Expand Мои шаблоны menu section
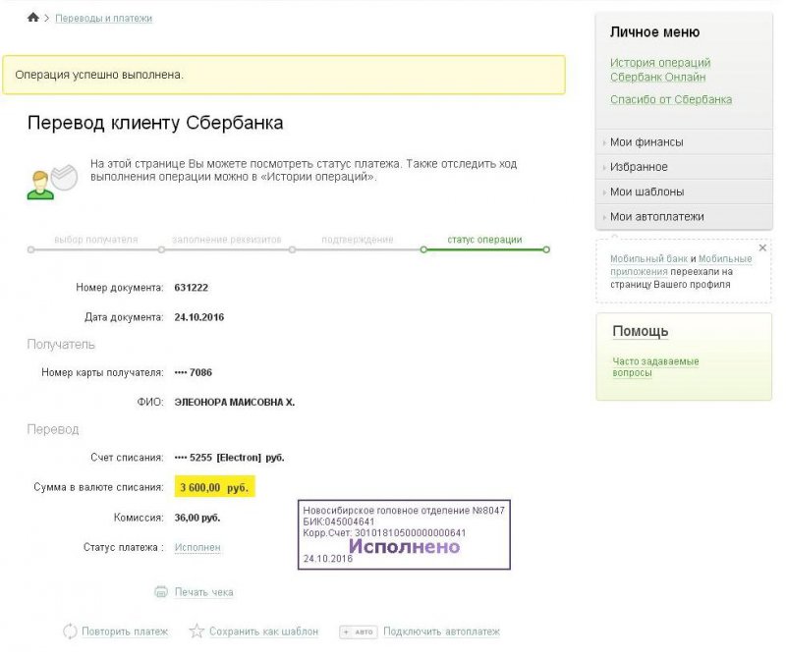Image resolution: width=786 pixels, height=659 pixels. (x=684, y=192)
